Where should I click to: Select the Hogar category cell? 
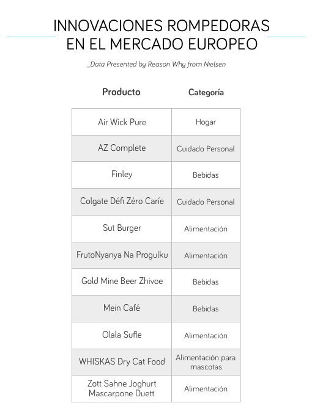(x=206, y=122)
